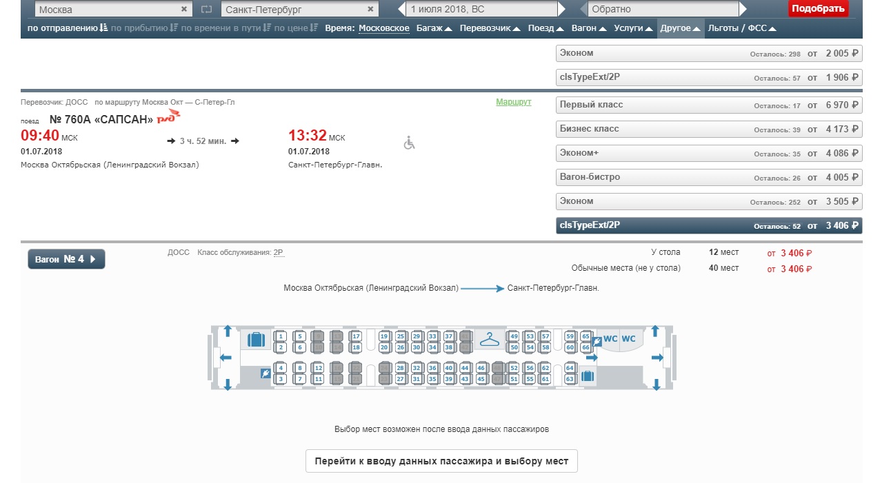Select the Первый класс fare option

pyautogui.click(x=709, y=105)
